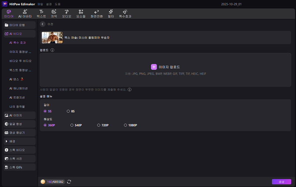
Task: Choose 1080P resolution
Action: pyautogui.click(x=131, y=125)
